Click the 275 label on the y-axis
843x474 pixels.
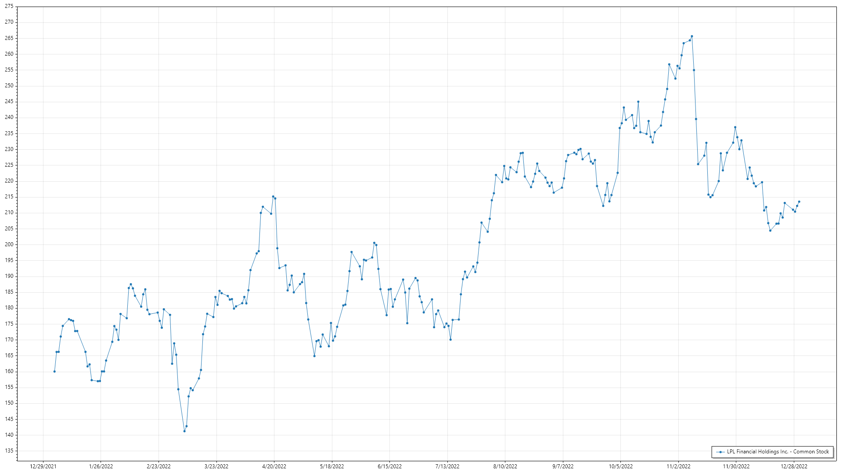pyautogui.click(x=9, y=7)
